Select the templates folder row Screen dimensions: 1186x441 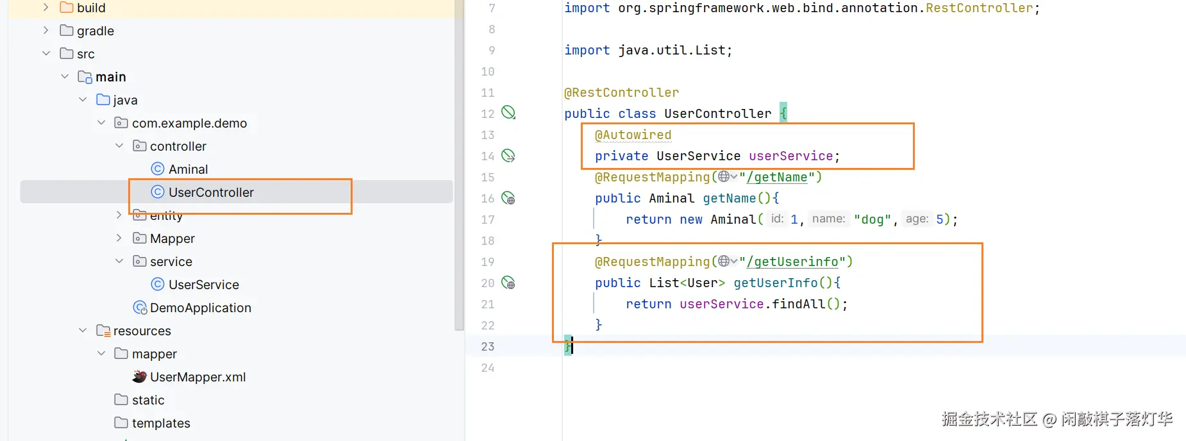[237, 422]
